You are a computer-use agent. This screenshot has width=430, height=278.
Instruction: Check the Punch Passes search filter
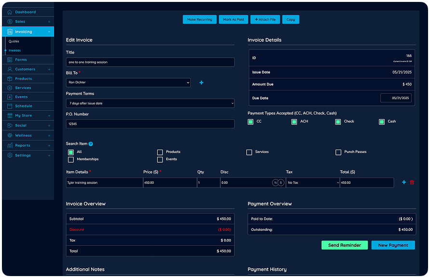point(338,152)
